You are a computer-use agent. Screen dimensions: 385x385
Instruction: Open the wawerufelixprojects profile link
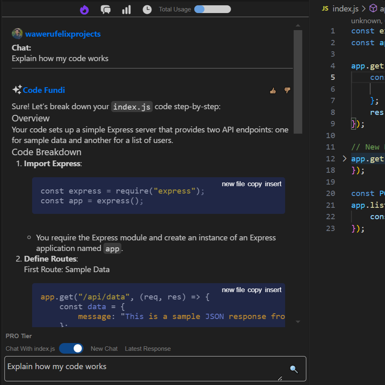(63, 34)
